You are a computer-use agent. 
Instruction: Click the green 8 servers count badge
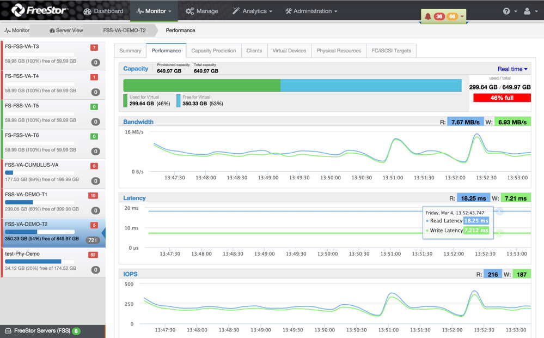coord(76,331)
